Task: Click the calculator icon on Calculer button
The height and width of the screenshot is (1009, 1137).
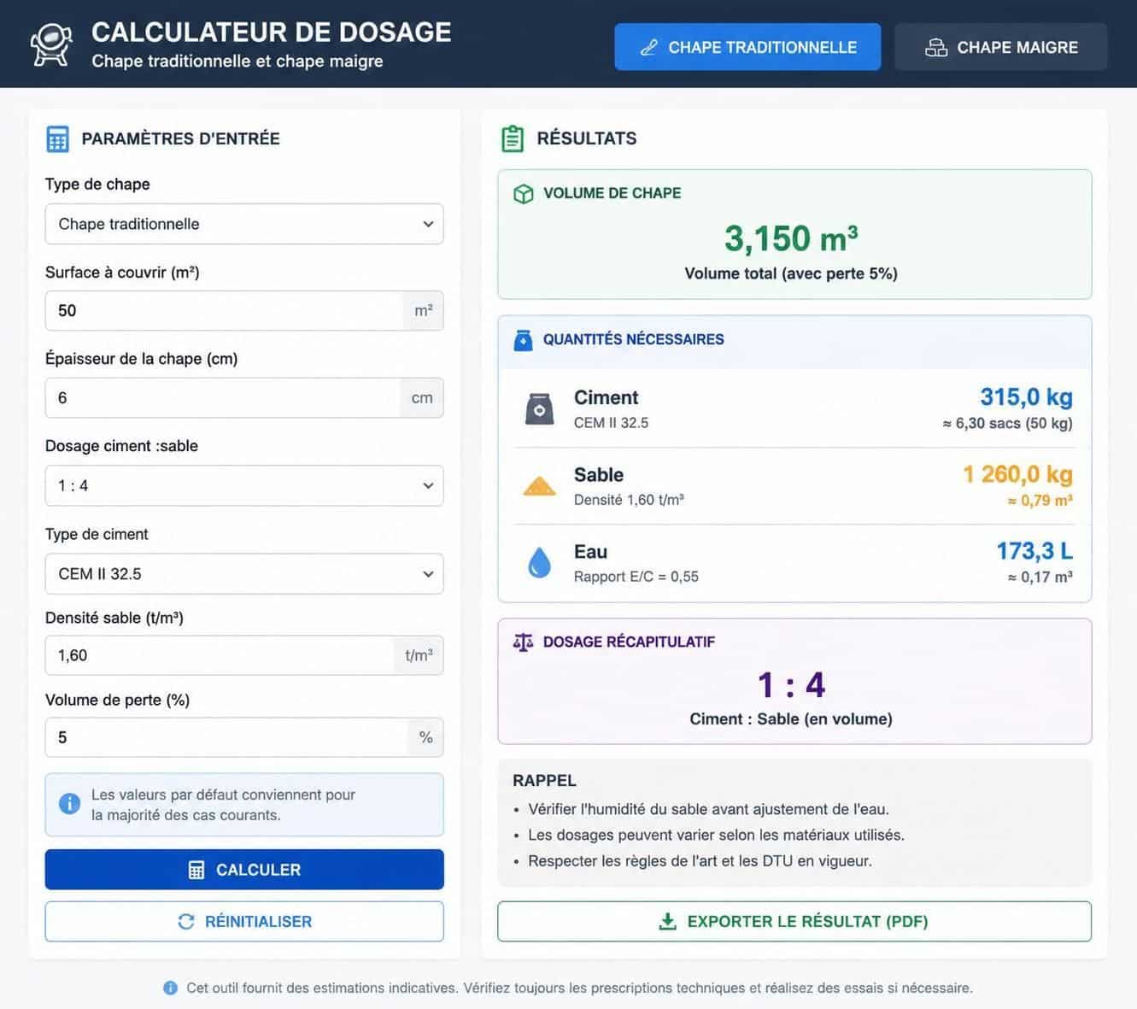Action: click(196, 870)
